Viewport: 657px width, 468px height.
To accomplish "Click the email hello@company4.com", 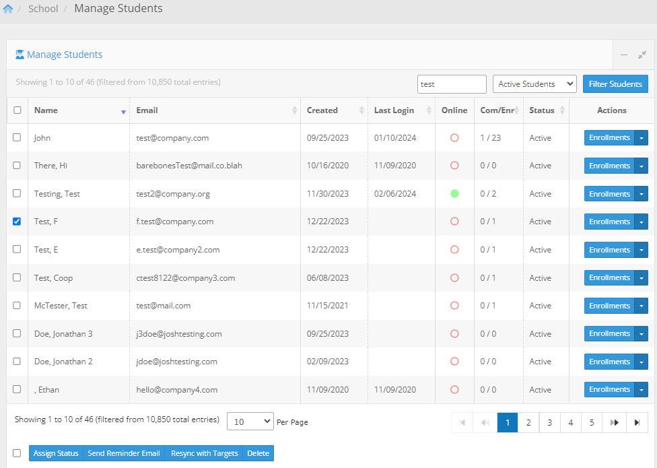I will tap(177, 390).
